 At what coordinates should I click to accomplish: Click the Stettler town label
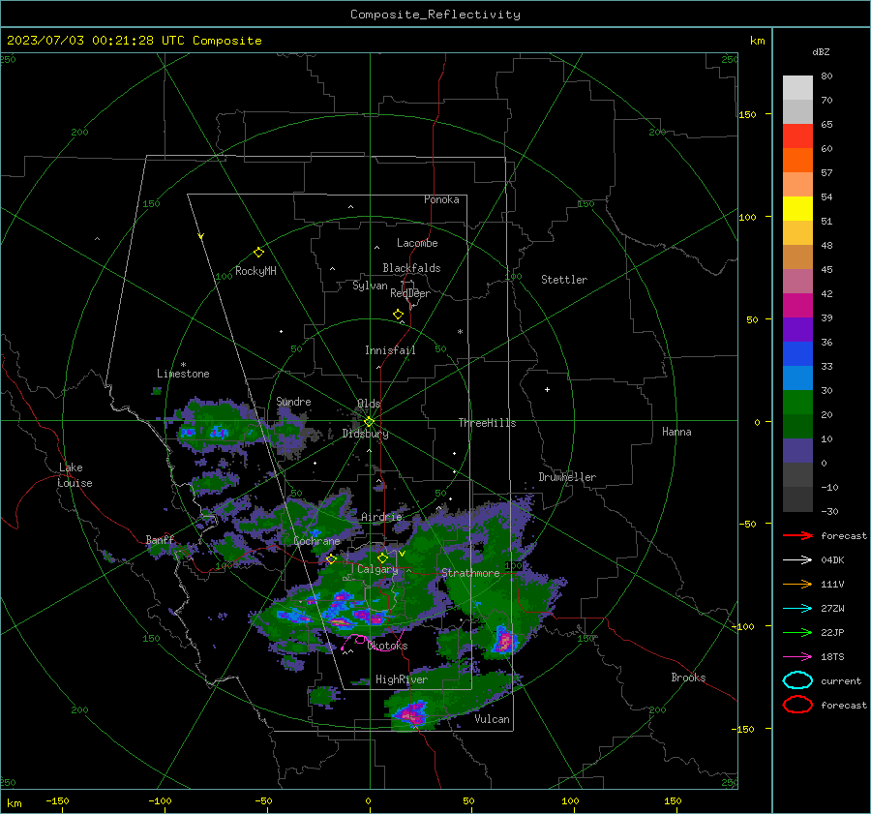pyautogui.click(x=564, y=280)
